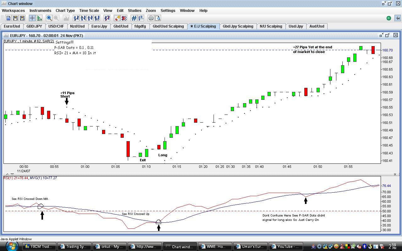Click the 01:10 time axis label
The width and height of the screenshot is (402, 251).
tap(146, 167)
